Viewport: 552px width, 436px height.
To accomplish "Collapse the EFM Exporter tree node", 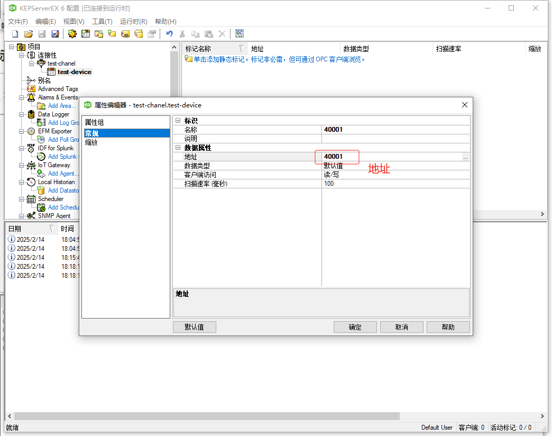I will [22, 131].
